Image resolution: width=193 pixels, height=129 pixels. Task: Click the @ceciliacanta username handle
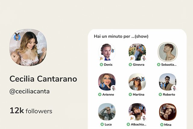tap(30, 91)
